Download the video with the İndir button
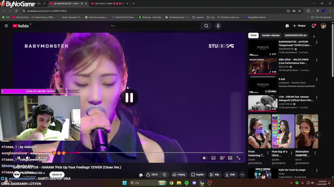 tap(230, 175)
